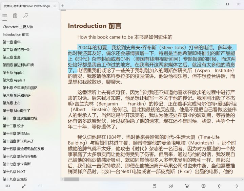
Task: Open Characters 主要人物 chapter
Action: (x=18, y=27)
